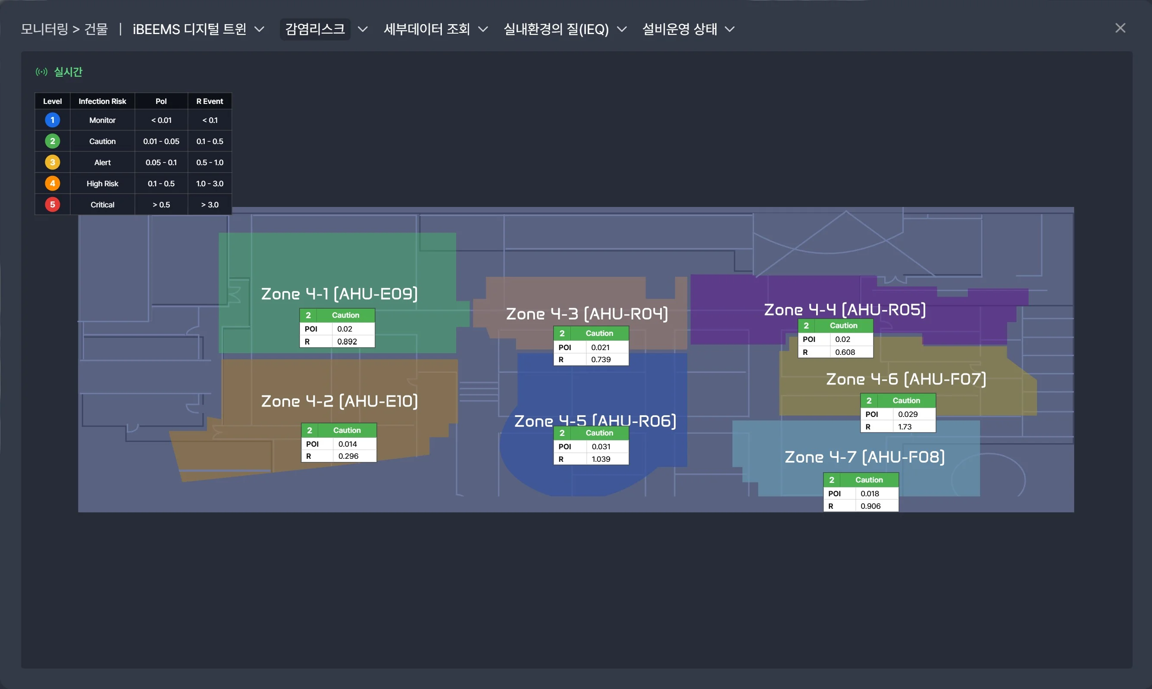Close the monitoring dialog with the X
Image resolution: width=1152 pixels, height=689 pixels.
coord(1120,28)
